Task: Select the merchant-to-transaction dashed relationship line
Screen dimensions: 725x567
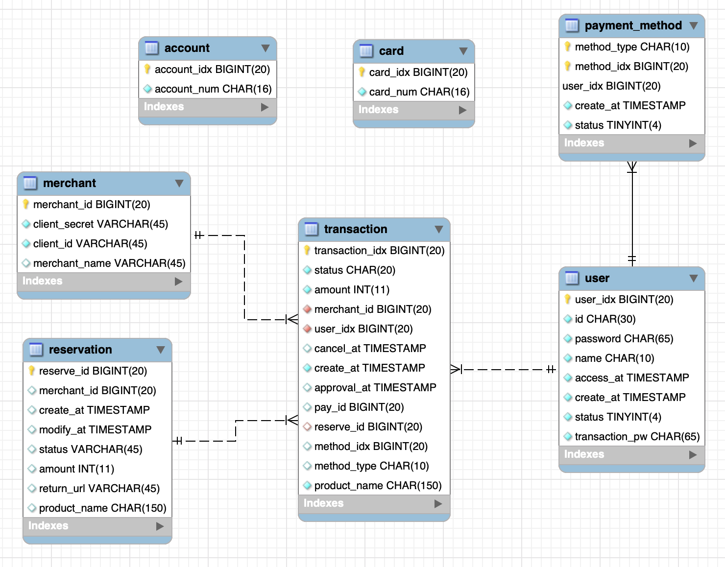Action: pyautogui.click(x=244, y=277)
